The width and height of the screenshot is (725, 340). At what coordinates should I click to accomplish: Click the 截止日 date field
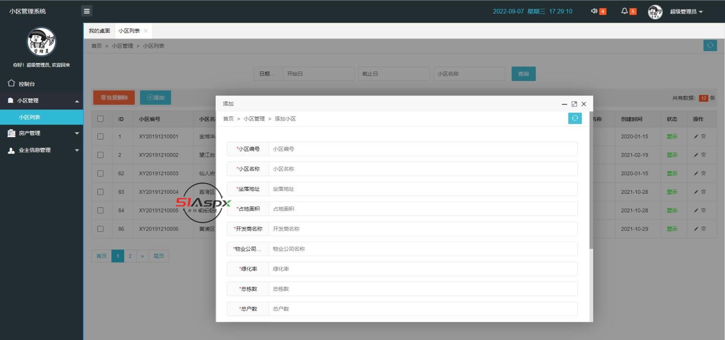point(394,74)
